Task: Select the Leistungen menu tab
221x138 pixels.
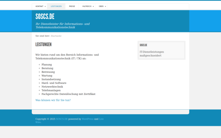Action: 56,6
